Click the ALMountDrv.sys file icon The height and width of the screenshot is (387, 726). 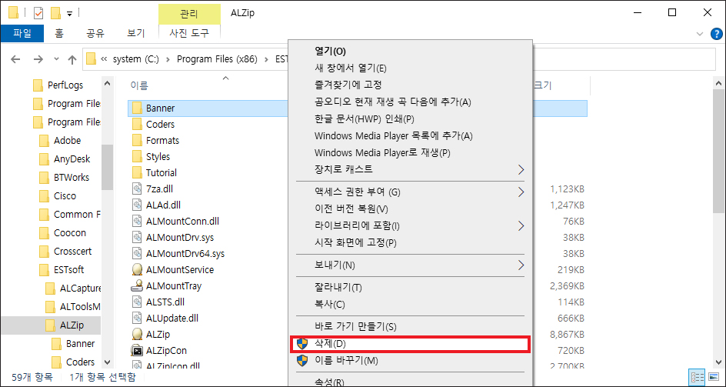pyautogui.click(x=137, y=237)
